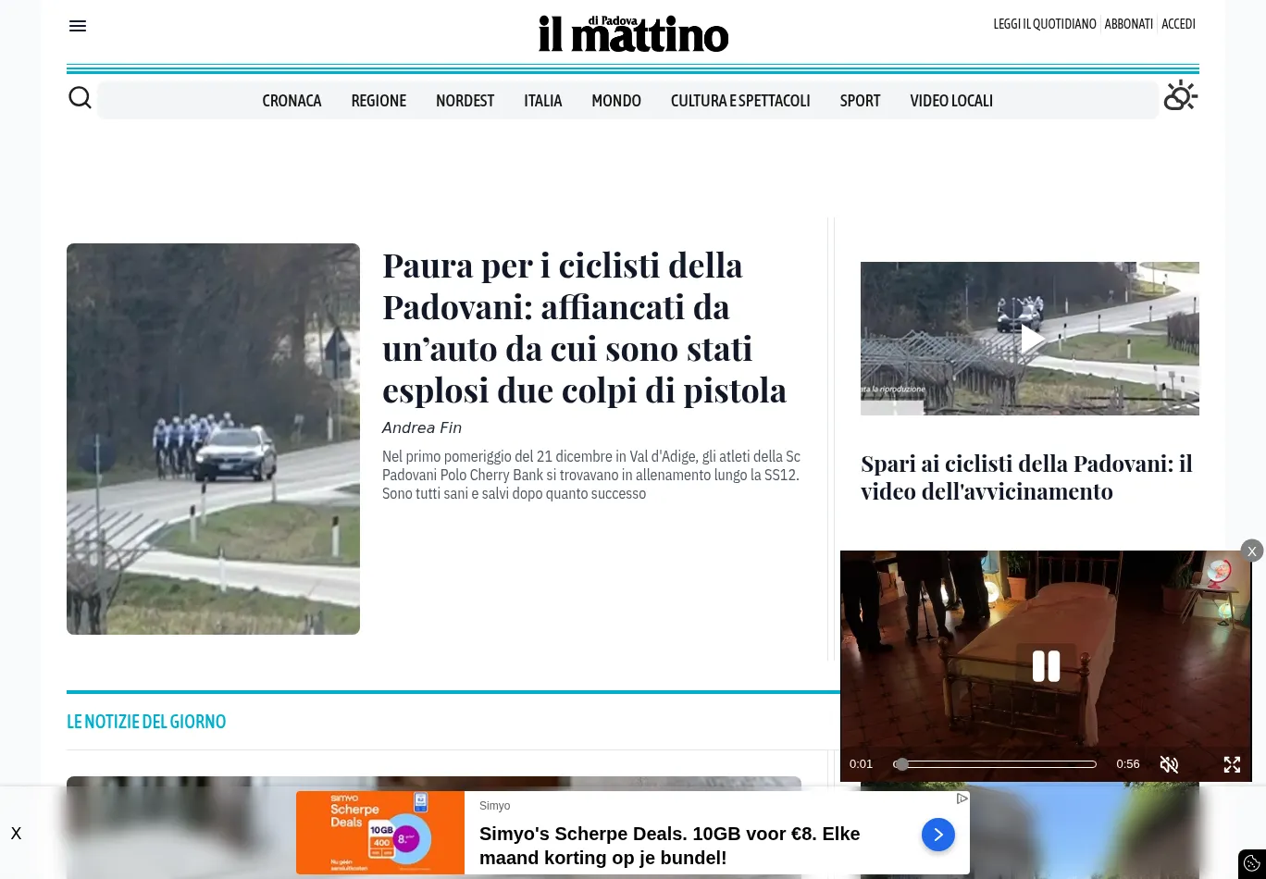Click the ad forward arrow on Simyo banner
Image resolution: width=1266 pixels, height=879 pixels.
click(x=937, y=834)
